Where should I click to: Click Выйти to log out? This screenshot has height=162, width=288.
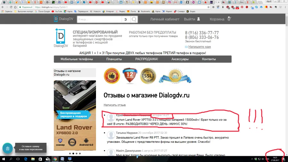coord(189,19)
